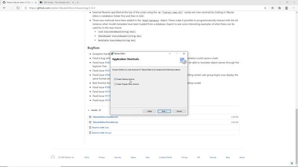Click the Back button in the installer
The image size is (298, 167).
point(149,111)
